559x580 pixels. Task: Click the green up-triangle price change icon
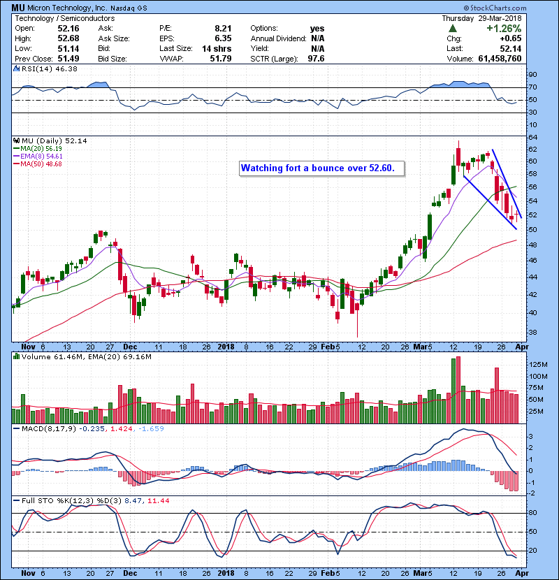click(453, 29)
